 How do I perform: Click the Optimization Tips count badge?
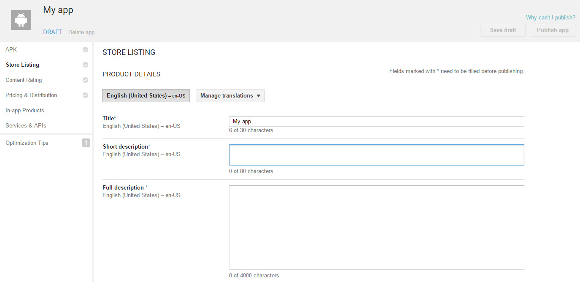pos(86,143)
